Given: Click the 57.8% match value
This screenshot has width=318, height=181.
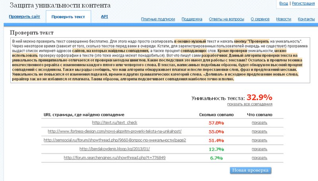Looking at the screenshot, I should [x=216, y=123].
